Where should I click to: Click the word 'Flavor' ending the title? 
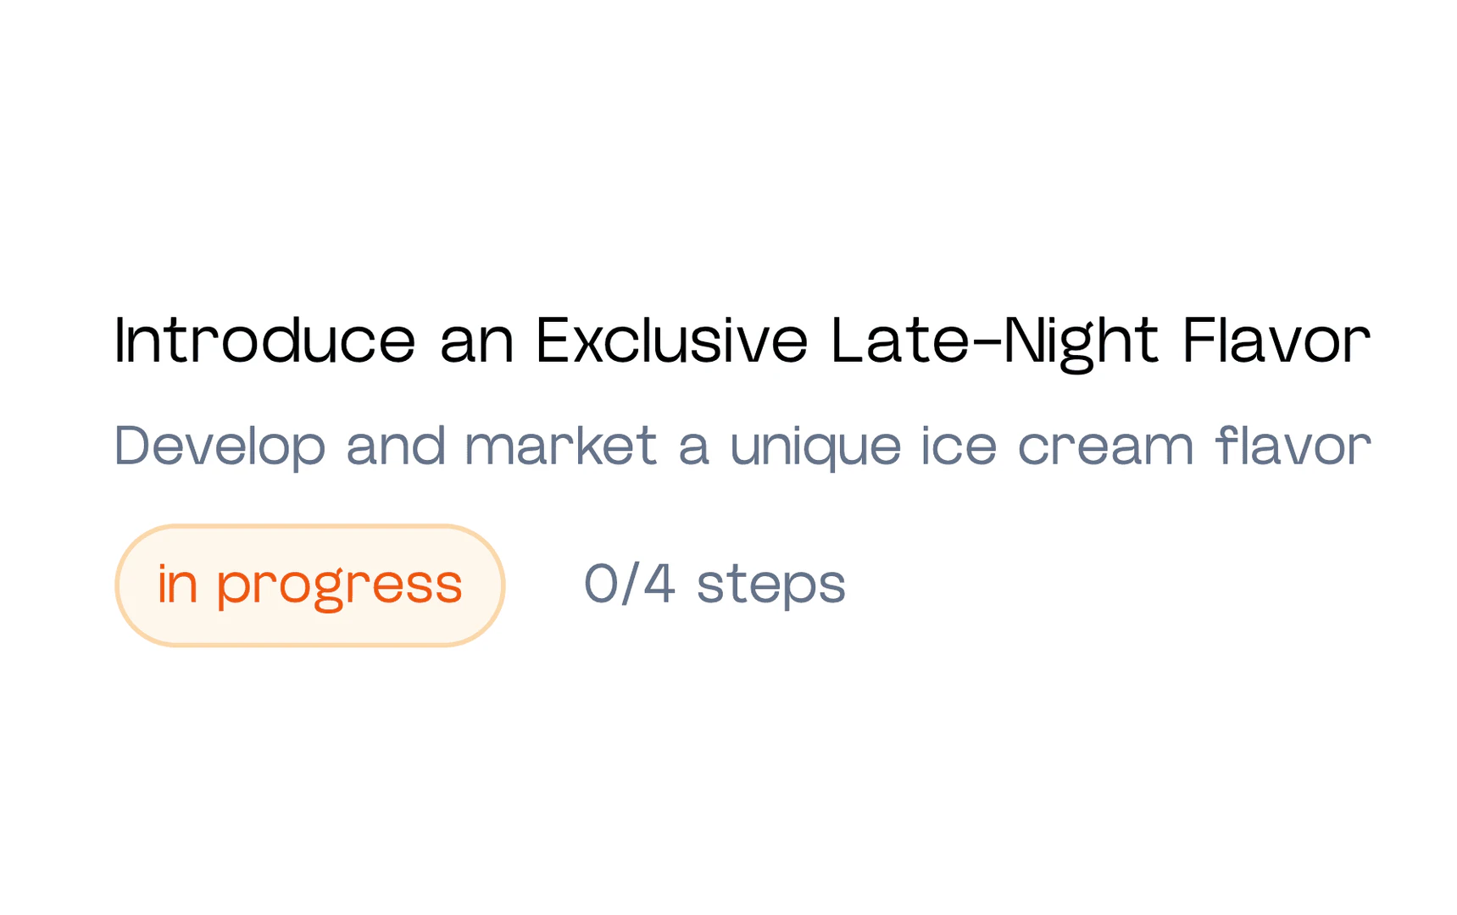tap(1276, 341)
